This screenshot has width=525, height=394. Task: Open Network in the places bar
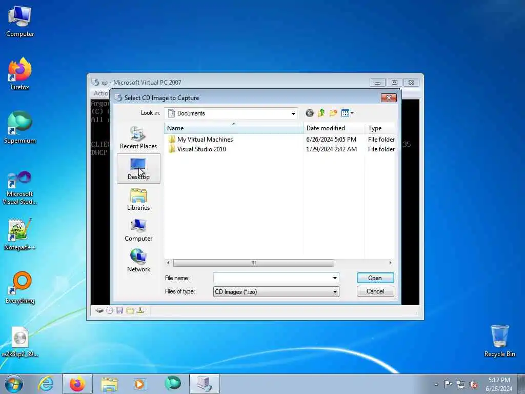point(138,261)
